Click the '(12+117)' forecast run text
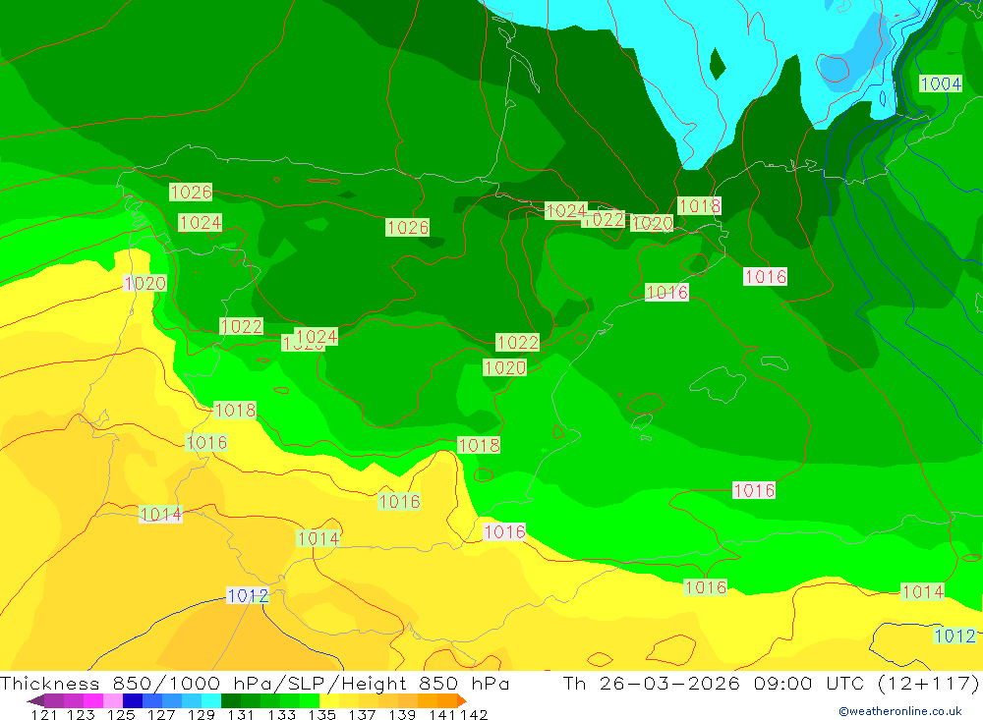This screenshot has height=720, width=983. [x=929, y=683]
